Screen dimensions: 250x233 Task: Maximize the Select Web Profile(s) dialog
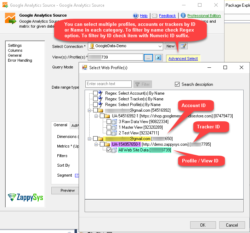[225, 67]
